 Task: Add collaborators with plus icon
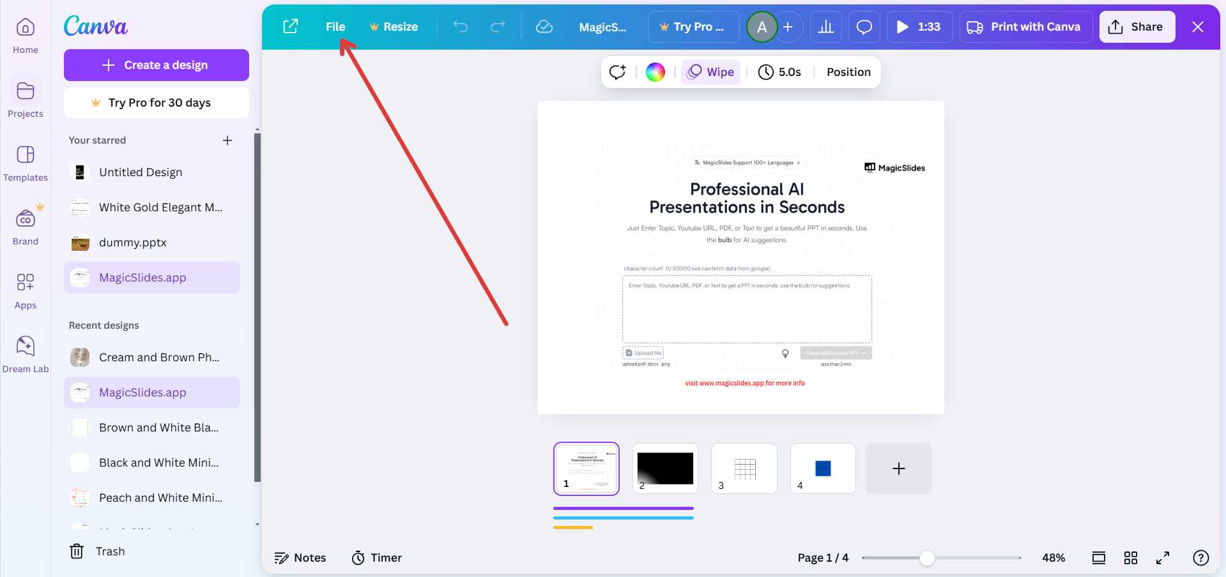point(788,27)
